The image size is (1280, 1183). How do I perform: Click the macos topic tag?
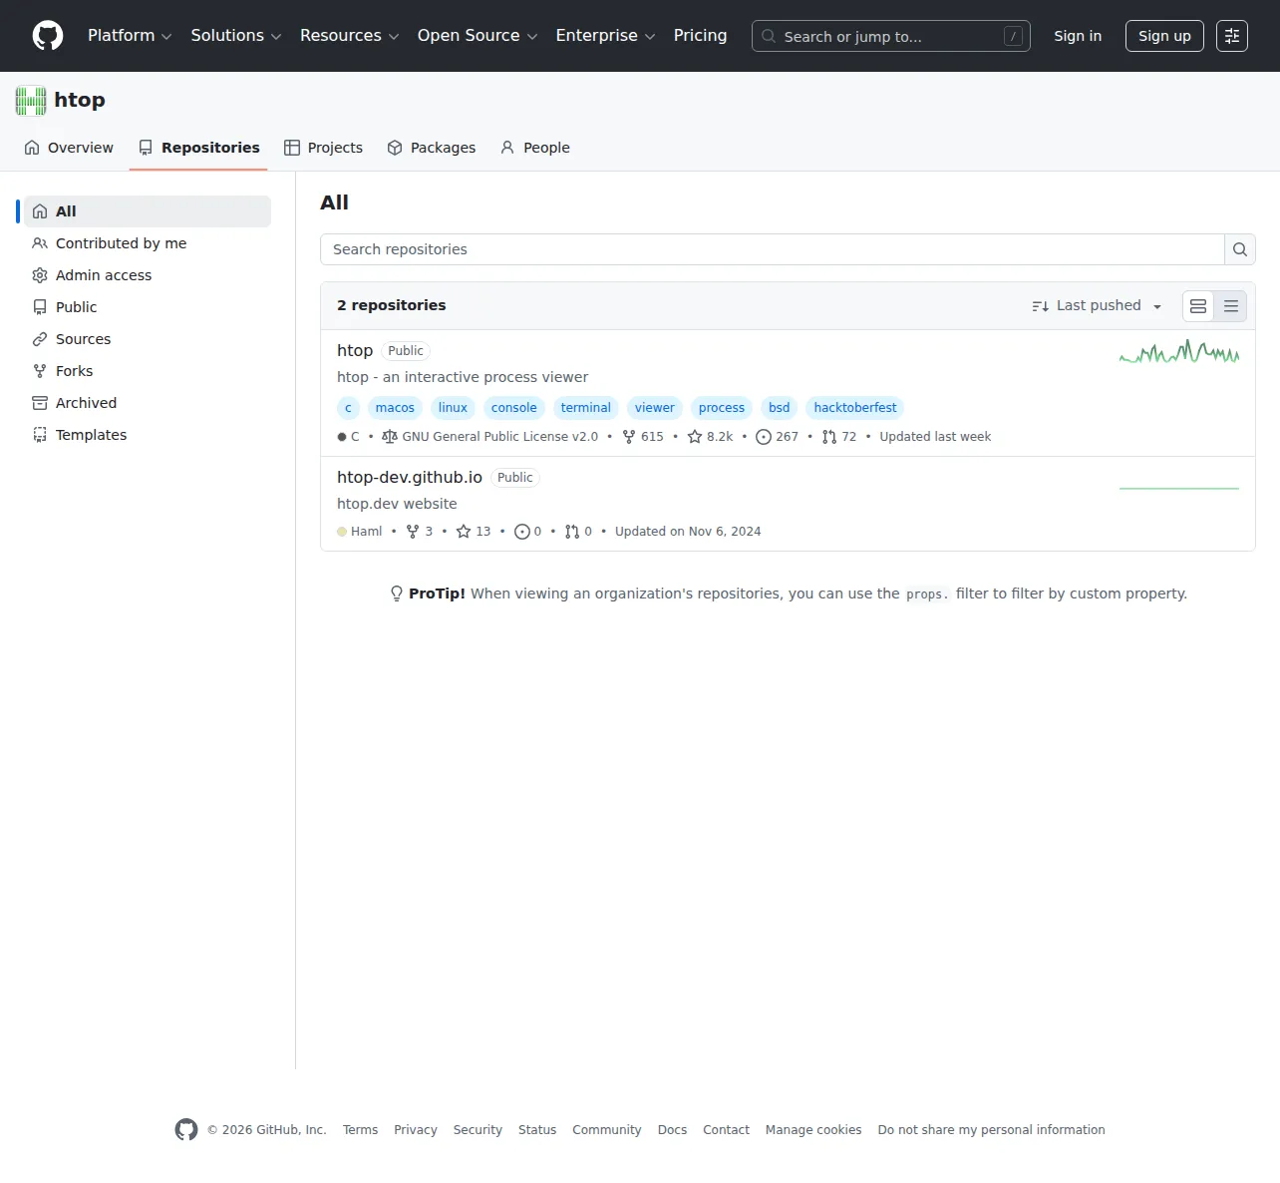395,408
